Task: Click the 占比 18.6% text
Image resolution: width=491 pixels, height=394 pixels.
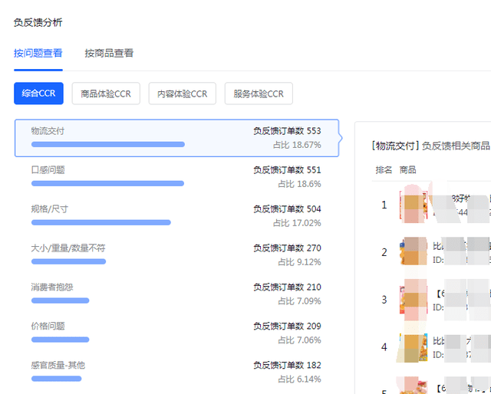Action: tap(300, 184)
